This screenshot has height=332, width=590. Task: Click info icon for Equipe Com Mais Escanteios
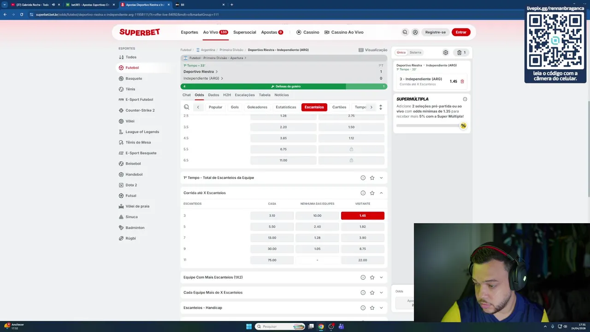(363, 277)
